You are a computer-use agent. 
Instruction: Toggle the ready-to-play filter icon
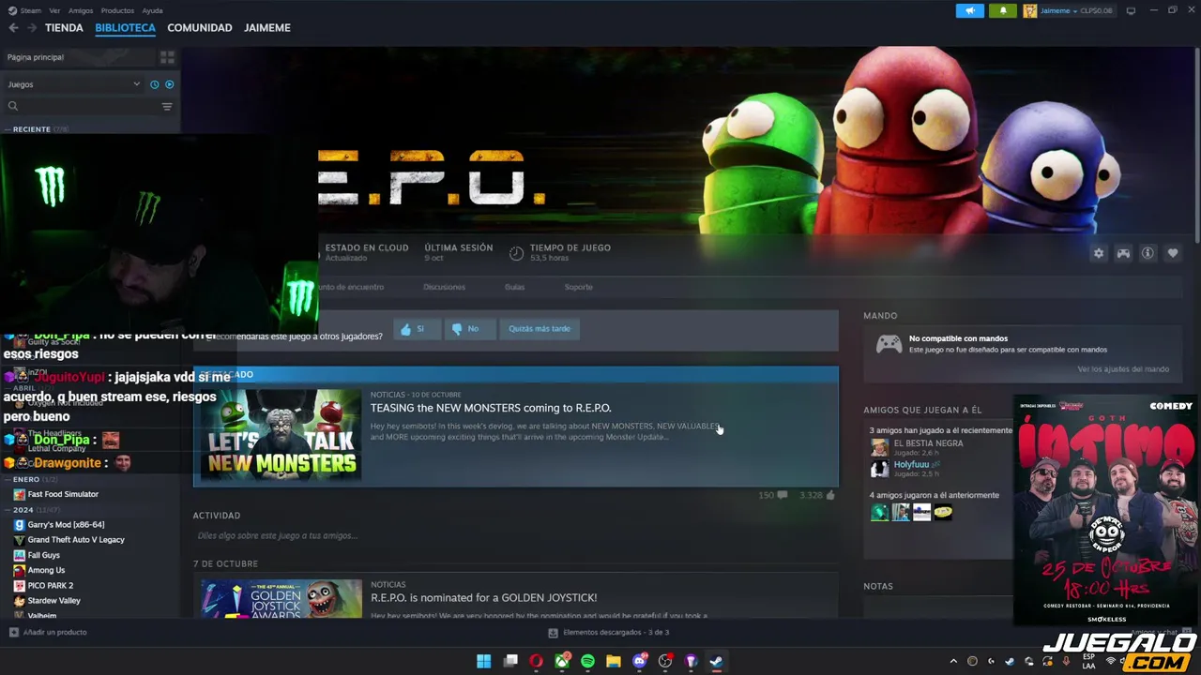(x=170, y=84)
